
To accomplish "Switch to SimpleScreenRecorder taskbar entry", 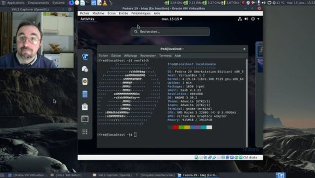I will point(155,175).
